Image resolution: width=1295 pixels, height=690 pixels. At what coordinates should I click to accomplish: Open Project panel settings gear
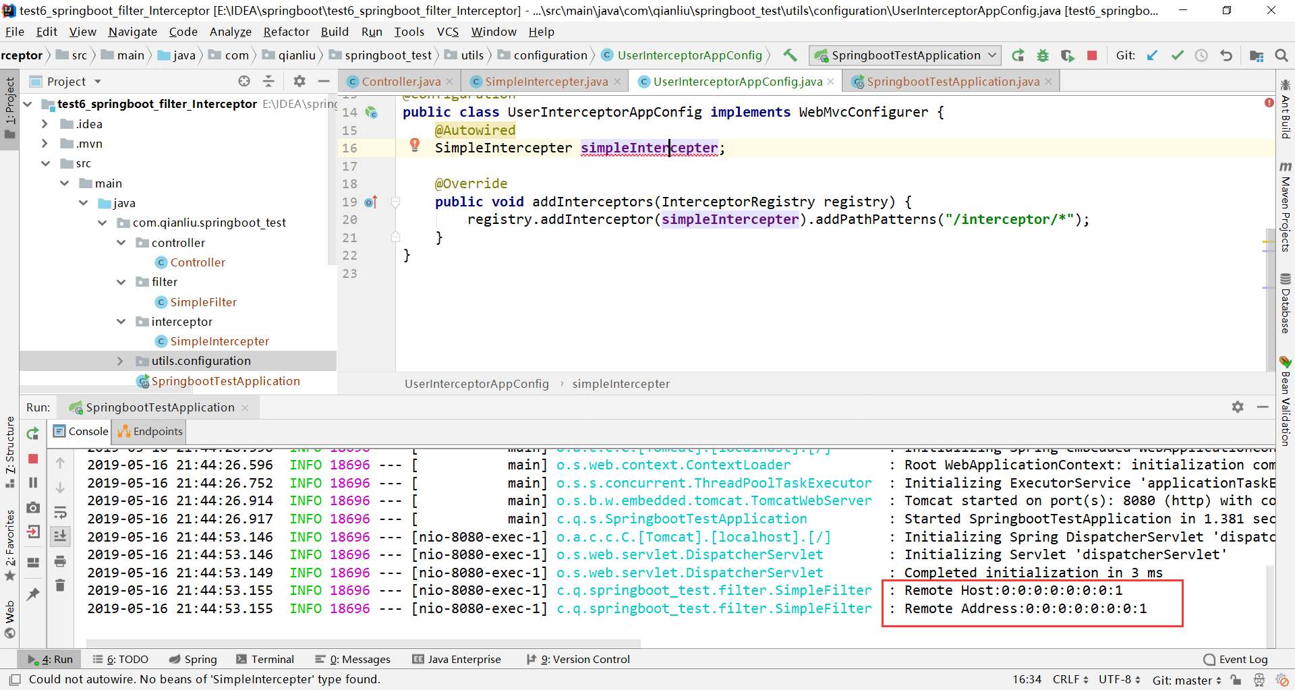[299, 81]
